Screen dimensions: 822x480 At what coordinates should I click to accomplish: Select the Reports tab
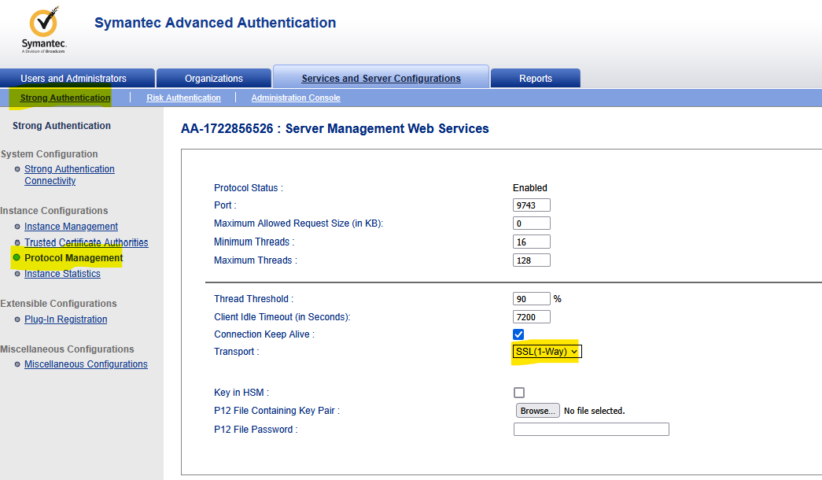535,79
